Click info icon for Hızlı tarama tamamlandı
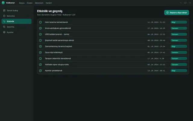 pyautogui.click(x=40, y=22)
